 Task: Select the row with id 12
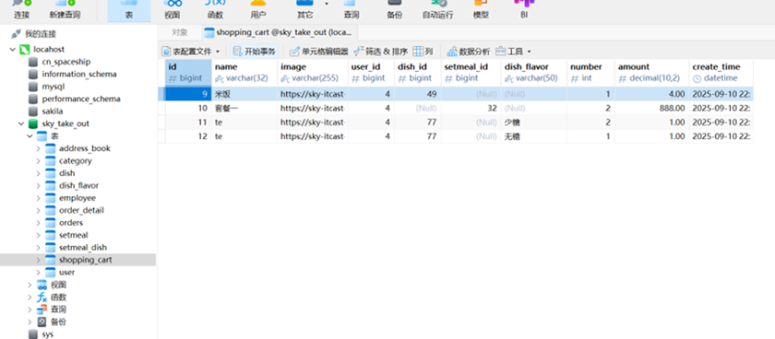(455, 136)
